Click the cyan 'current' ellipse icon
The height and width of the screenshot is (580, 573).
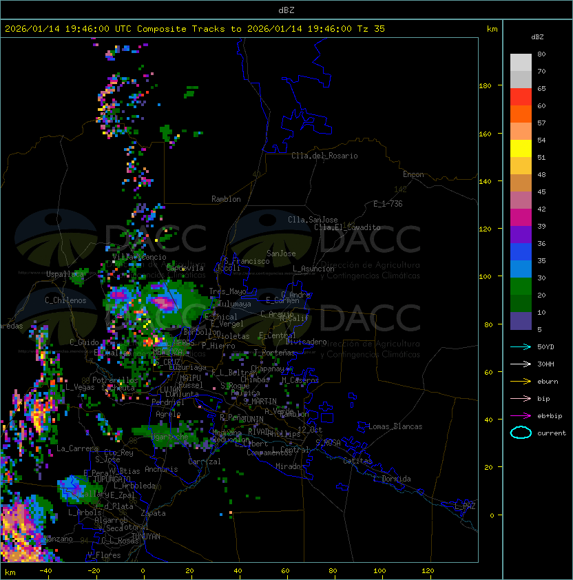pyautogui.click(x=521, y=433)
